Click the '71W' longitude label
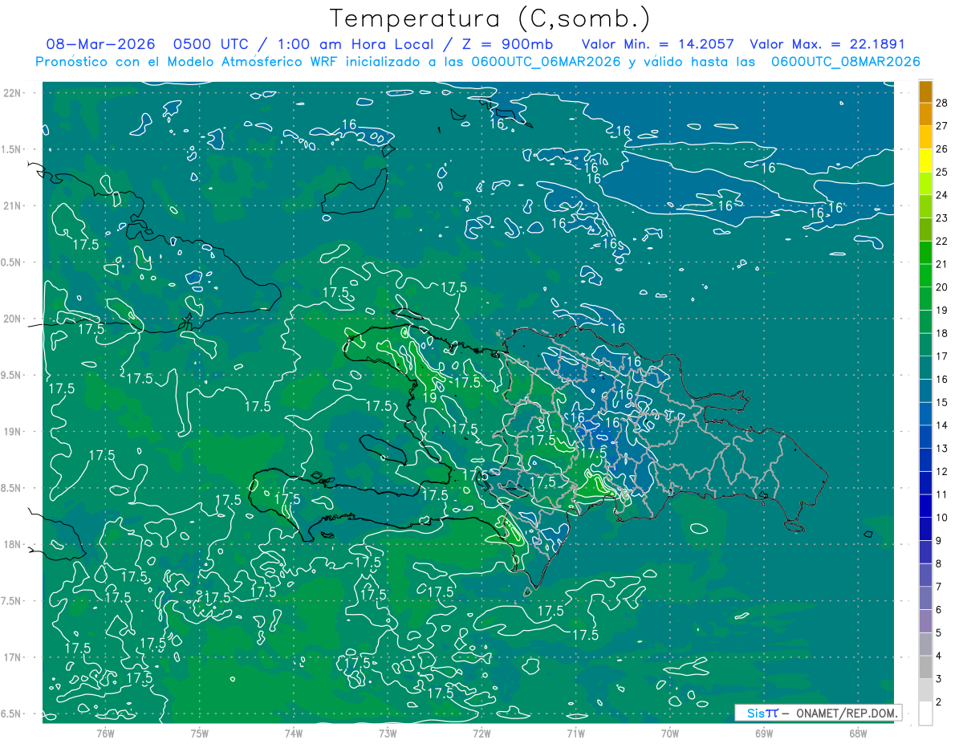 (x=575, y=733)
